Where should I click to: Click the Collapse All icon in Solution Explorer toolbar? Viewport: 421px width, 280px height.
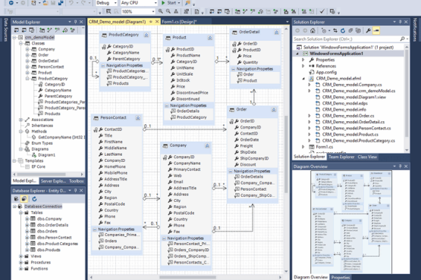click(x=350, y=30)
